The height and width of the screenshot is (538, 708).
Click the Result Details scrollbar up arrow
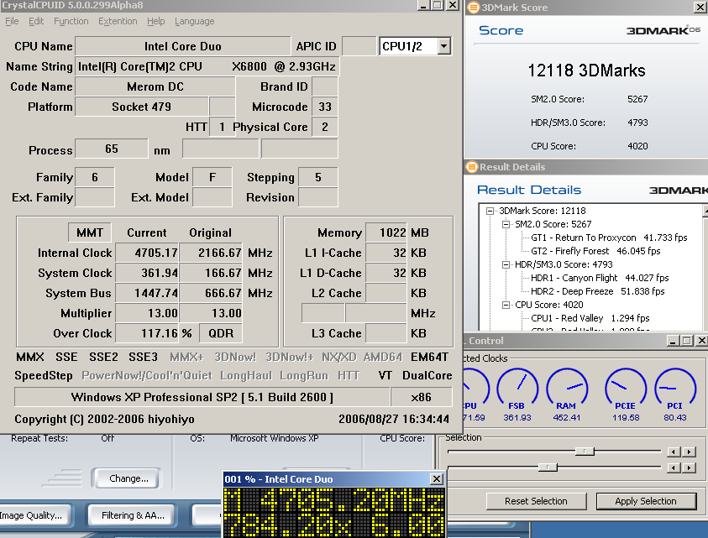click(x=705, y=211)
